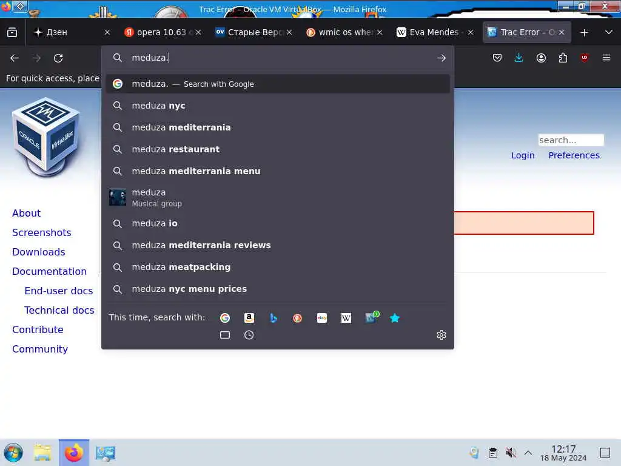This screenshot has width=621, height=466.
Task: Open the Downloads sidebar link
Action: pyautogui.click(x=38, y=252)
